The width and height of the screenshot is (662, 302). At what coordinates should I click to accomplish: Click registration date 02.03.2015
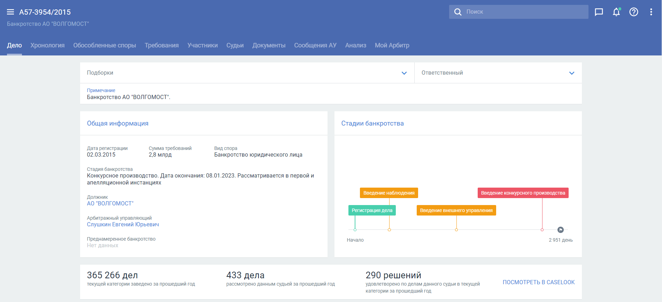pyautogui.click(x=101, y=155)
